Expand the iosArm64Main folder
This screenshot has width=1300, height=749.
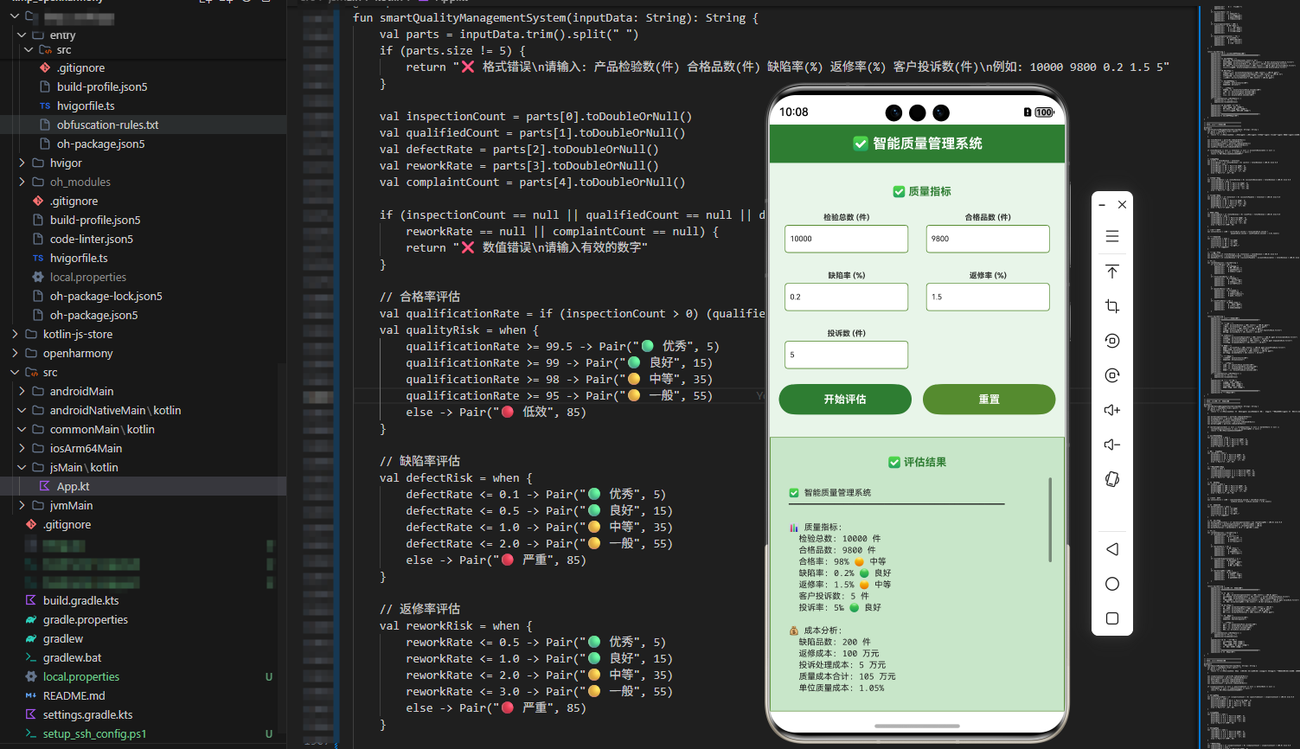pyautogui.click(x=22, y=448)
